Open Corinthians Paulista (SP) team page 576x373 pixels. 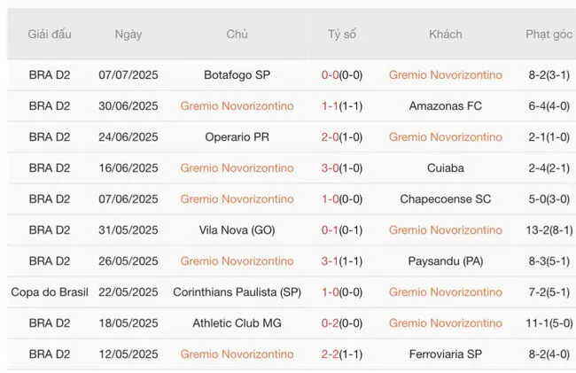coord(237,292)
